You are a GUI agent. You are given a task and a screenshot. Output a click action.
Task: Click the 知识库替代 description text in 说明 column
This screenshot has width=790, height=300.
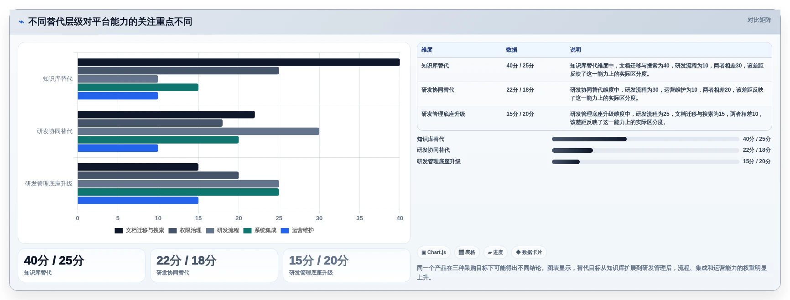point(667,70)
